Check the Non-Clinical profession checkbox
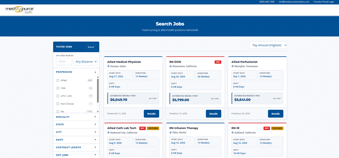 tap(58, 104)
